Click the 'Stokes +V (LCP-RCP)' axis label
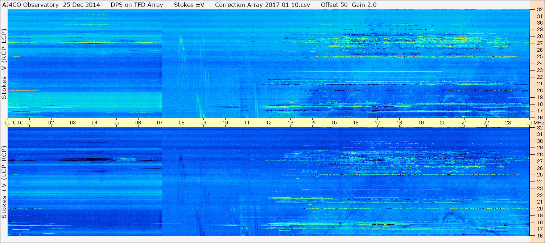Viewport: 545px width, 243px height. [4, 182]
